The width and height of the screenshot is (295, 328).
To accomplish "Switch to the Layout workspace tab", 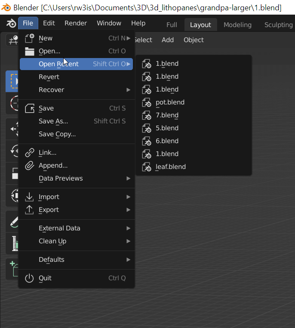I will click(x=201, y=25).
